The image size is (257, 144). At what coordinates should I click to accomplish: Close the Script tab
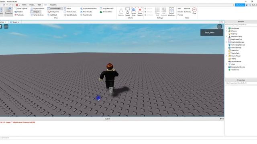coord(18,22)
